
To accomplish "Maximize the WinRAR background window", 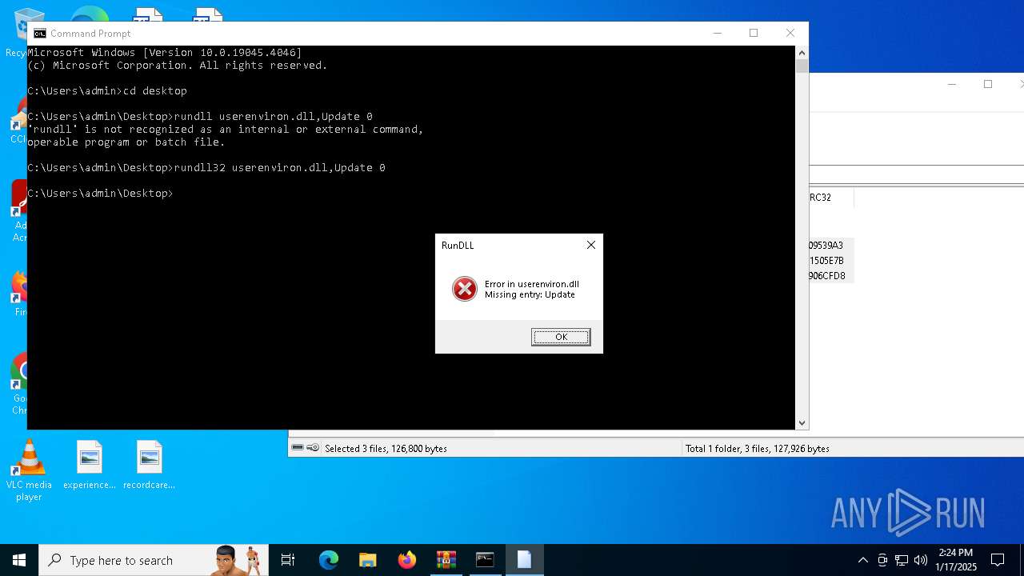I will (988, 84).
